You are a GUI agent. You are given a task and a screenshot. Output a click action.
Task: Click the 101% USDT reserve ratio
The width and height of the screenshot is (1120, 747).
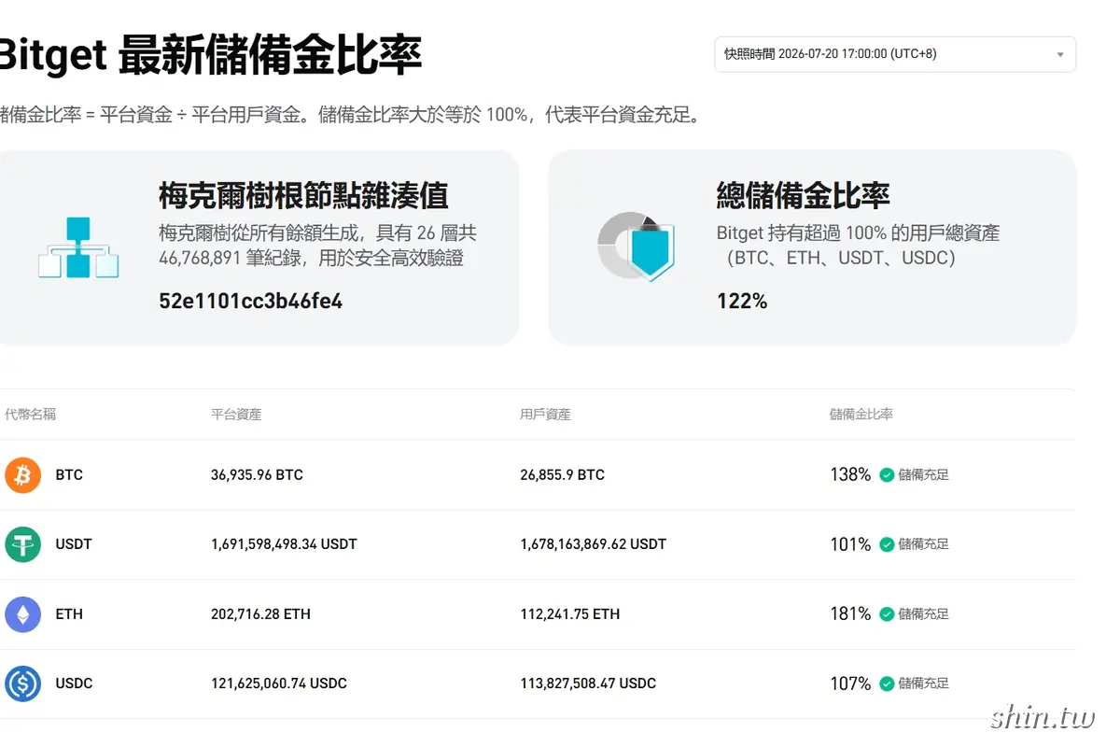tap(850, 544)
